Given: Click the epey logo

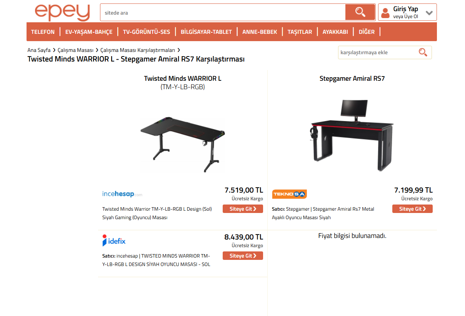Looking at the screenshot, I should click(x=62, y=13).
